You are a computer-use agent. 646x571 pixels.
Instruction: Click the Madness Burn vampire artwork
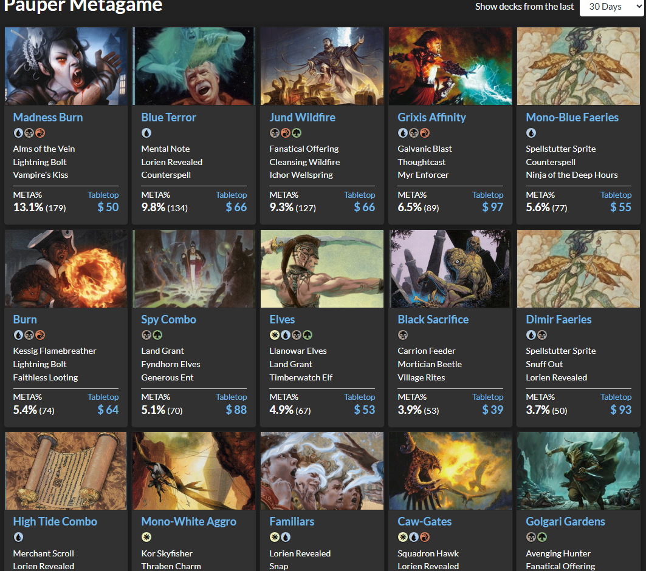[x=66, y=66]
